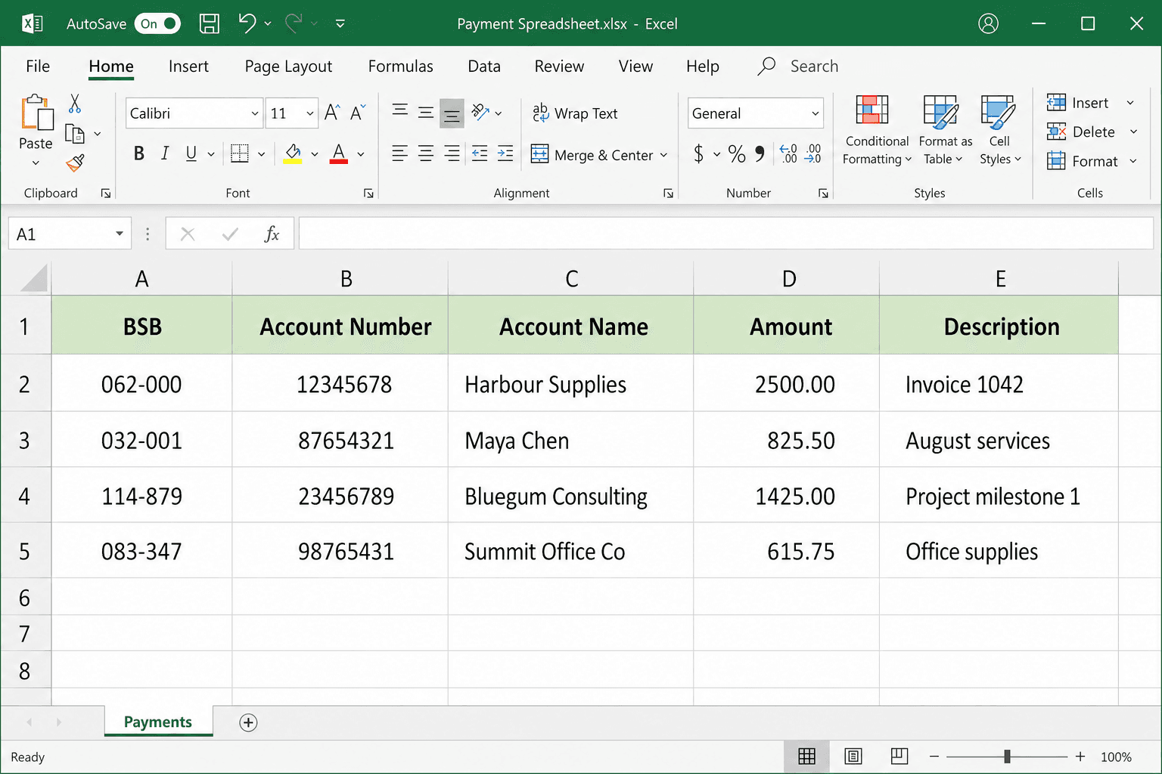Screen dimensions: 1162x774
Task: Select the Payments sheet tab
Action: [x=158, y=722]
